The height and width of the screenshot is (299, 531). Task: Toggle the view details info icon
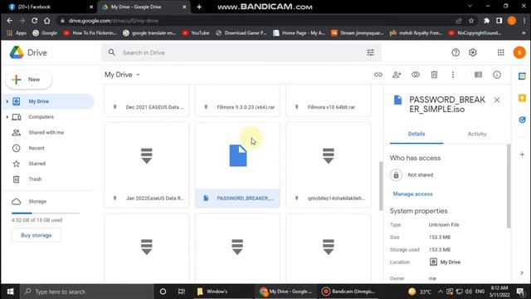tap(497, 75)
